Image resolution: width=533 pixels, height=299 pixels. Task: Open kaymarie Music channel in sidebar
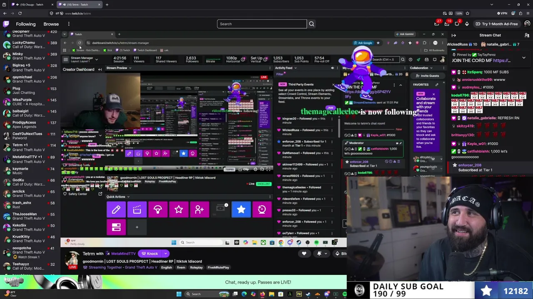30,171
